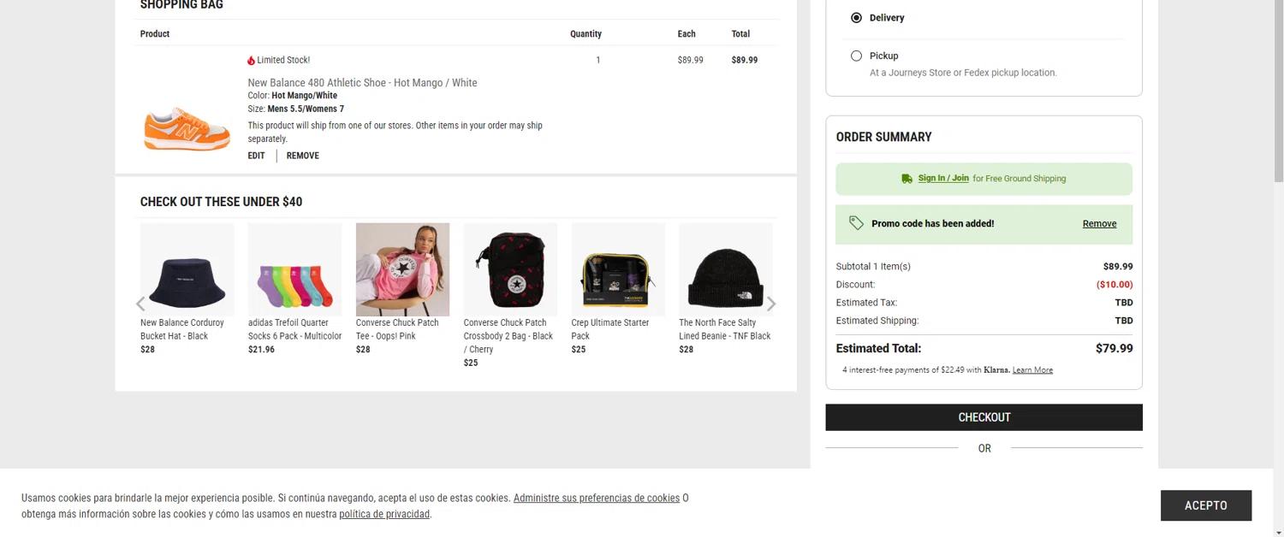Remove the applied promo code
The height and width of the screenshot is (537, 1284).
pos(1099,224)
